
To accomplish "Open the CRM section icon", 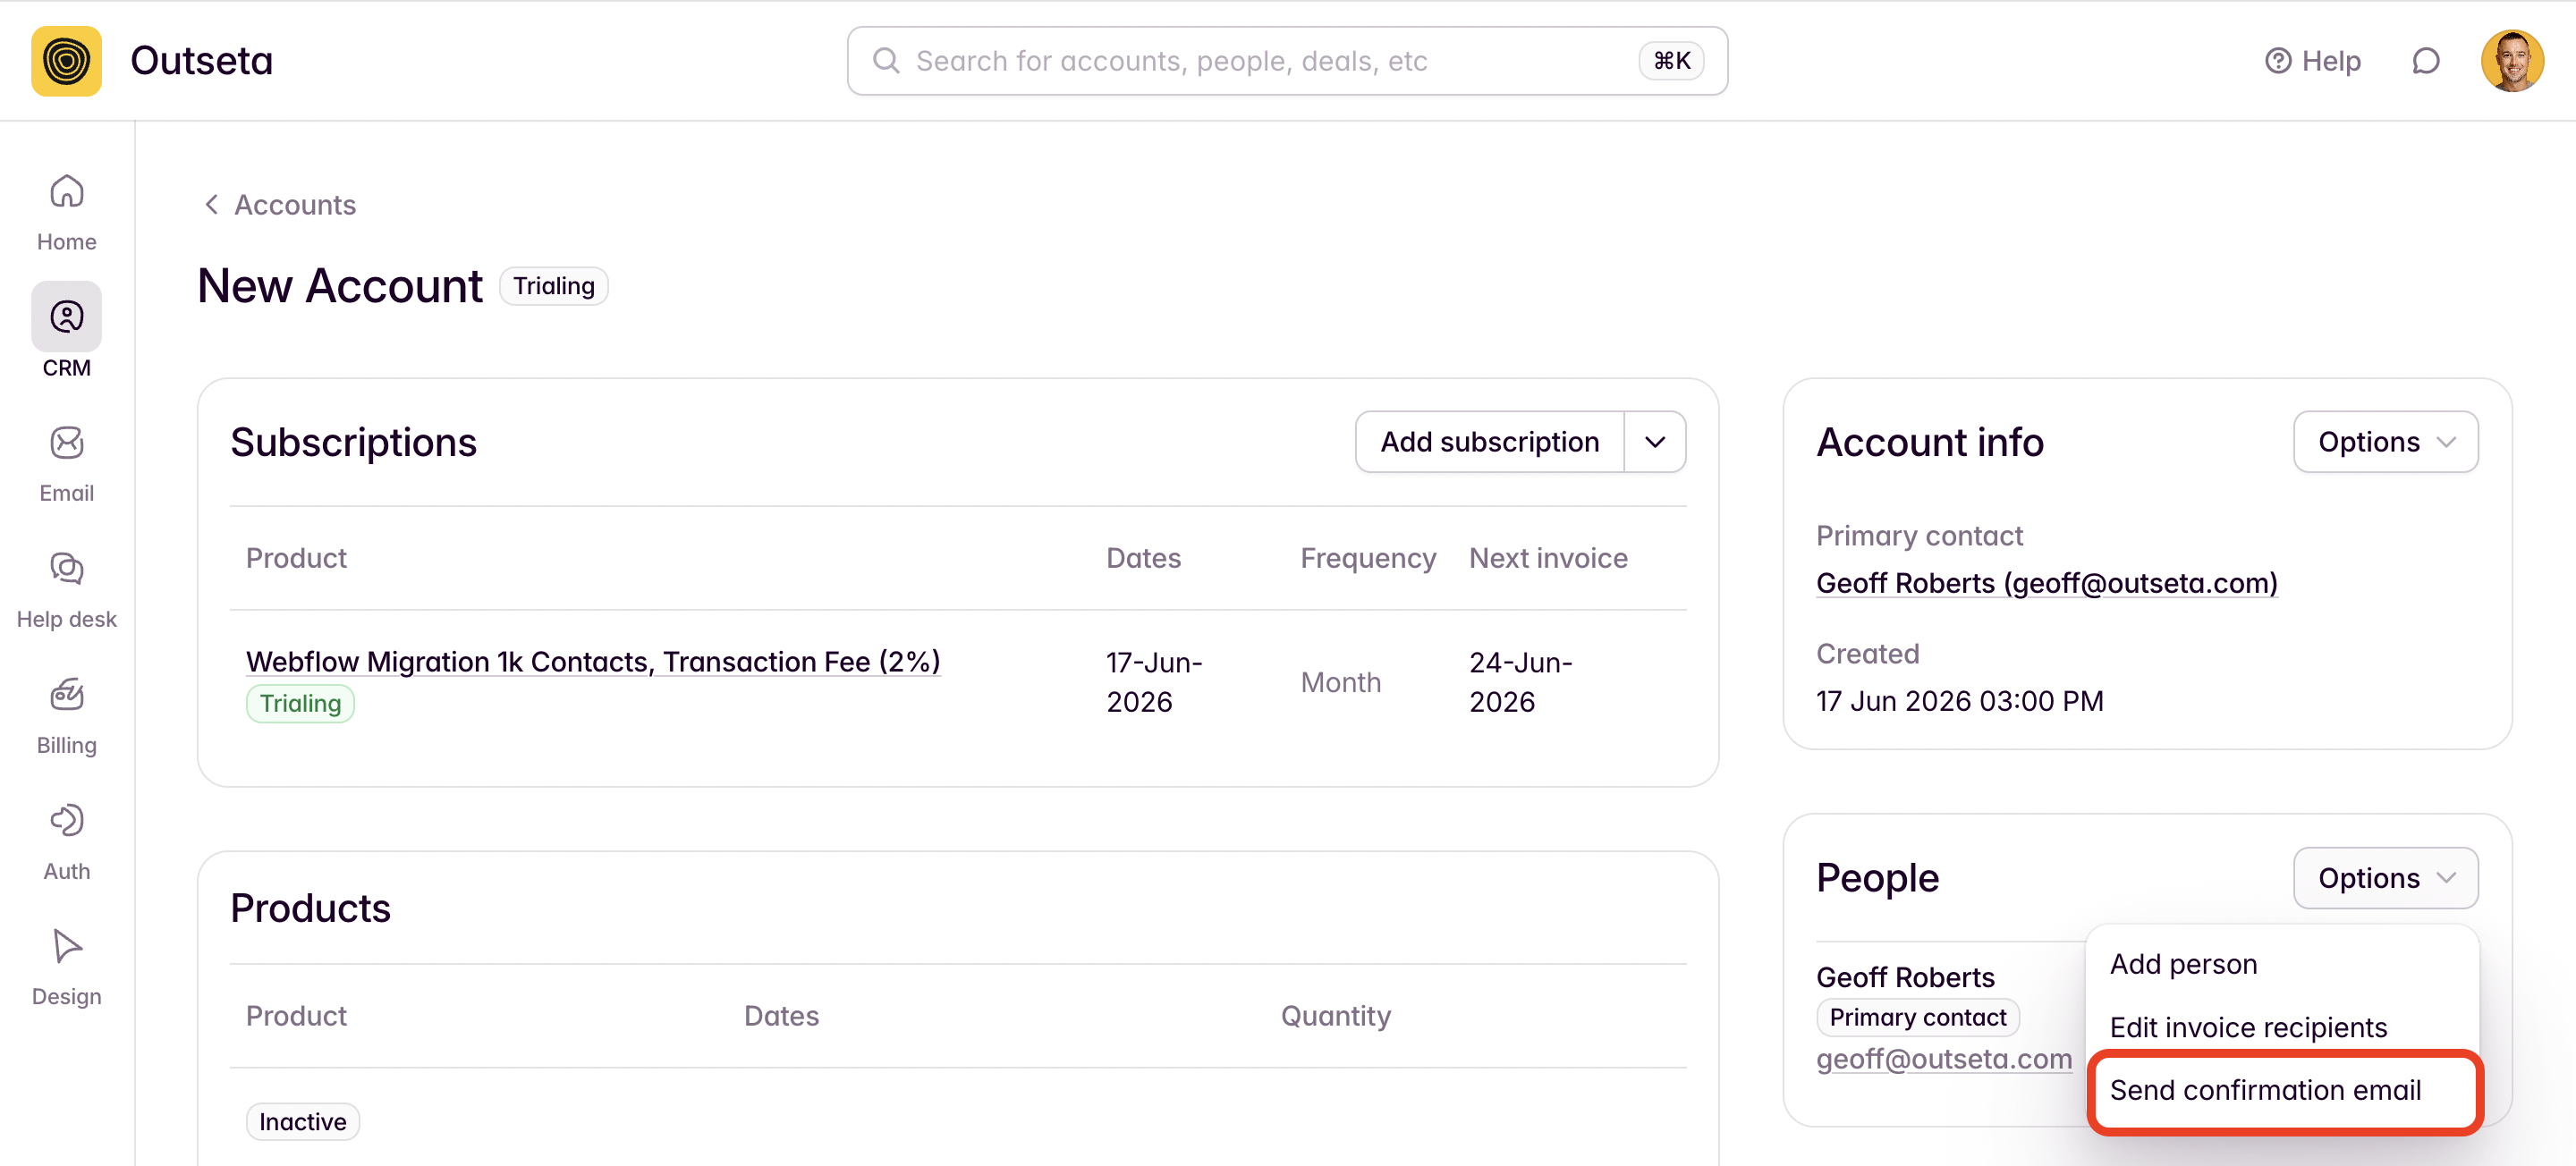I will tap(66, 317).
